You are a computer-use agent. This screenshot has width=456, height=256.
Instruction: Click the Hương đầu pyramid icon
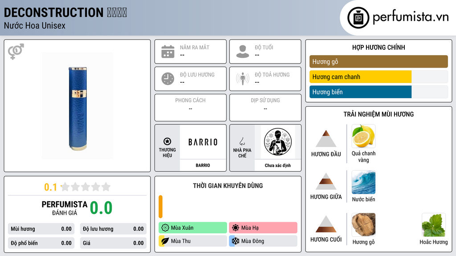pos(326,139)
